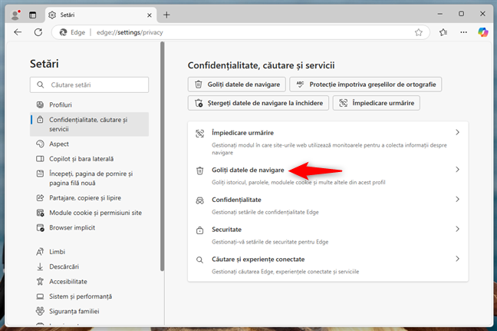
Task: Open Module cookie și permisiuni site
Action: 90,213
